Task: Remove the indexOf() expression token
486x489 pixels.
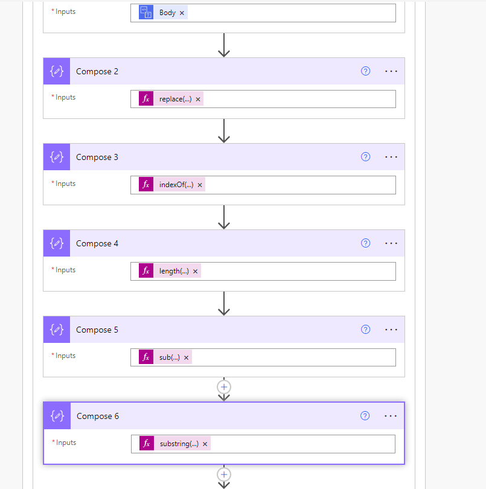Action: [199, 185]
